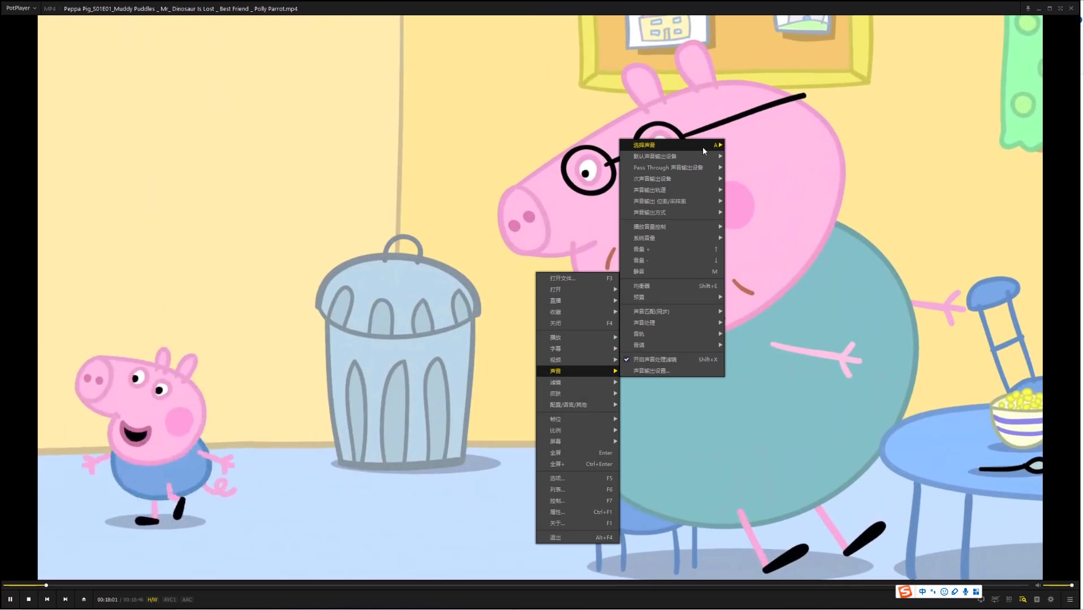1084x610 pixels.
Task: Click the seek bar position marker
Action: point(46,585)
